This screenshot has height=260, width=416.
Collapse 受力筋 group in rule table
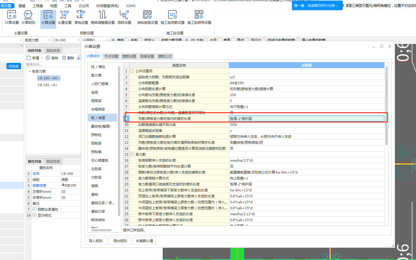tap(132, 154)
